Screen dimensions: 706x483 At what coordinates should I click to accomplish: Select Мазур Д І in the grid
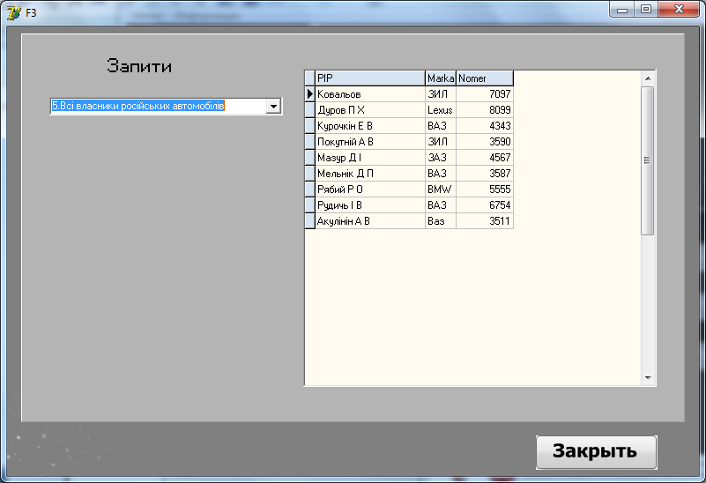point(369,158)
